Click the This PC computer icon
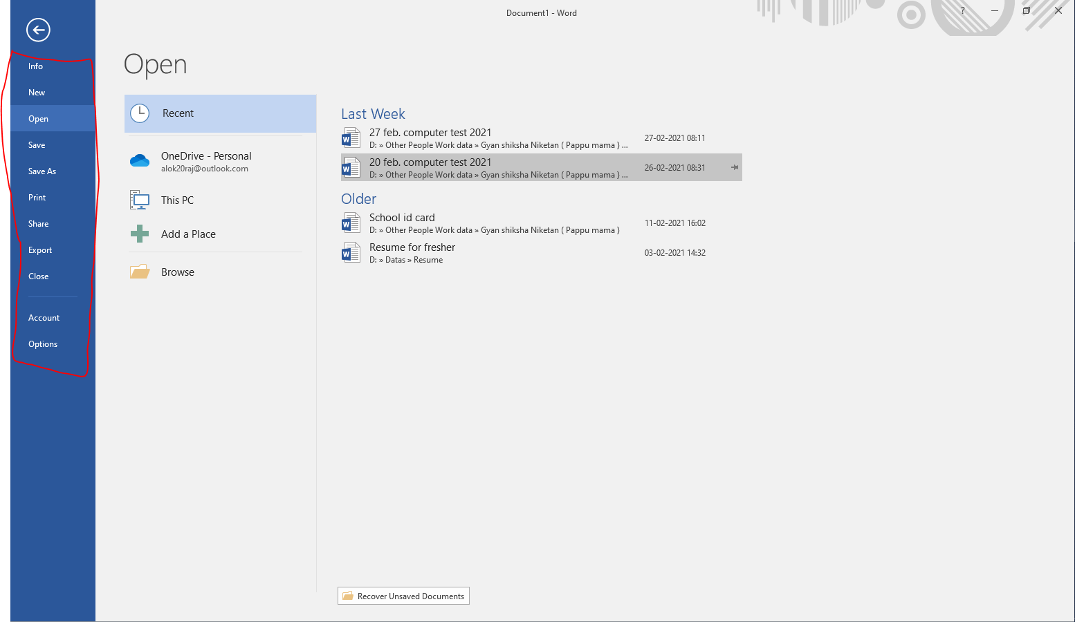The image size is (1075, 622). coord(140,199)
